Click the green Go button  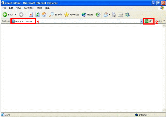148,21
